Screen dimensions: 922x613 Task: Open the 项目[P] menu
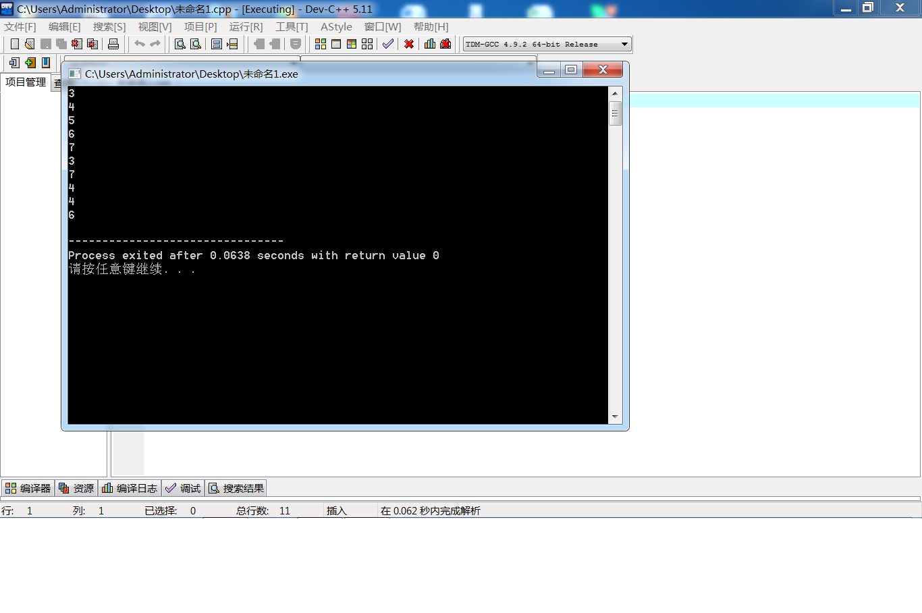click(200, 26)
